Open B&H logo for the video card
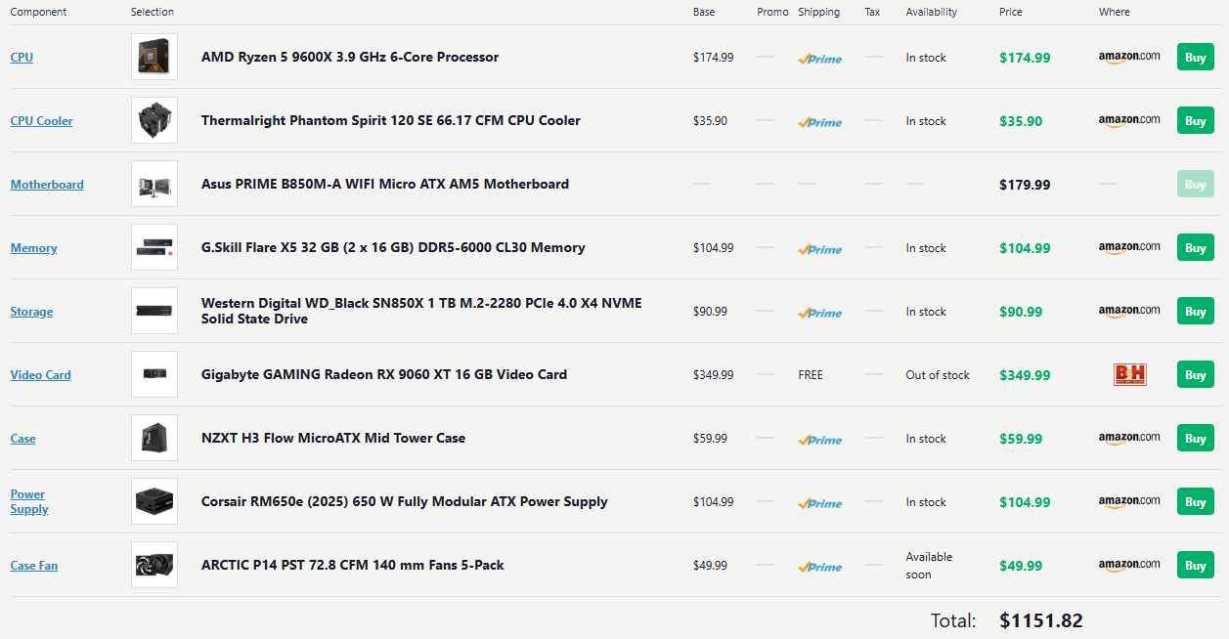This screenshot has width=1229, height=639. (1129, 374)
